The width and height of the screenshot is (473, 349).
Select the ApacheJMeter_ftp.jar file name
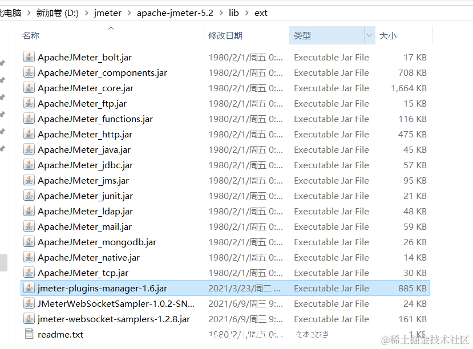[x=82, y=103]
